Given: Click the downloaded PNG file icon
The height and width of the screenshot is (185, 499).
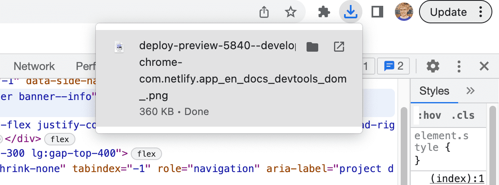Looking at the screenshot, I should click(120, 47).
